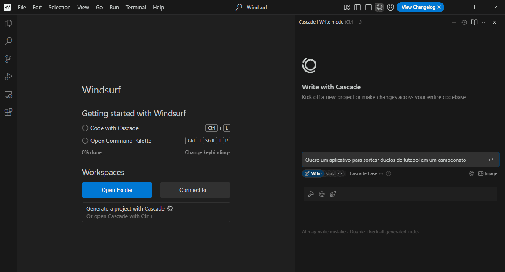The image size is (505, 272).
Task: Open Cascade more actions ellipsis
Action: point(484,22)
